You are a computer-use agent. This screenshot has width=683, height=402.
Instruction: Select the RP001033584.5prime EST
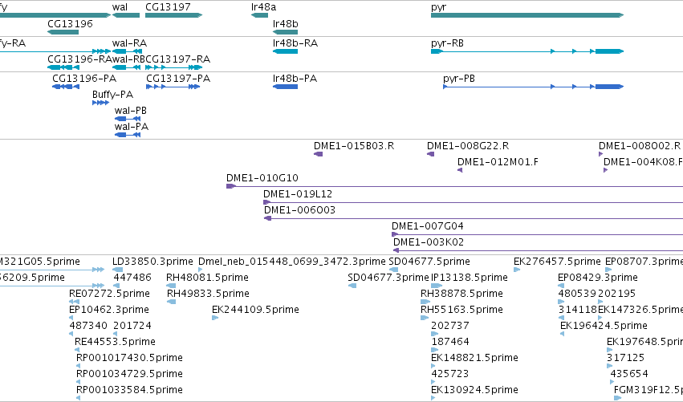(x=78, y=398)
